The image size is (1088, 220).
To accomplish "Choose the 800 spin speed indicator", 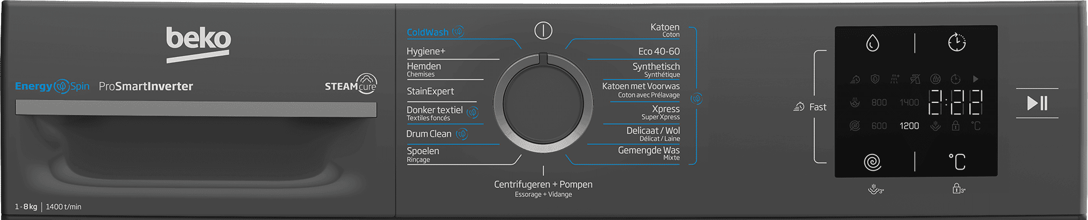I will coord(879,102).
